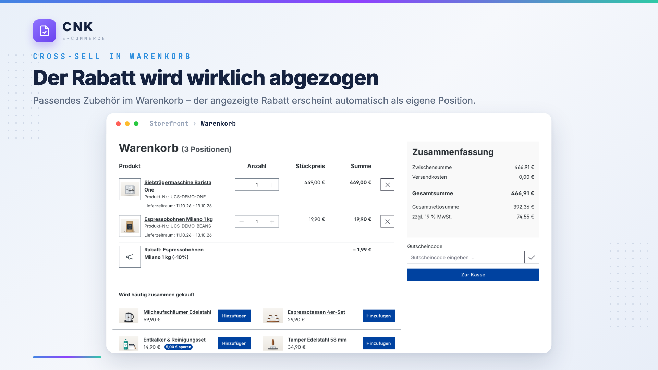Increase quantity of Espressobohnen Milano 1 kg
This screenshot has width=658, height=370.
point(272,222)
